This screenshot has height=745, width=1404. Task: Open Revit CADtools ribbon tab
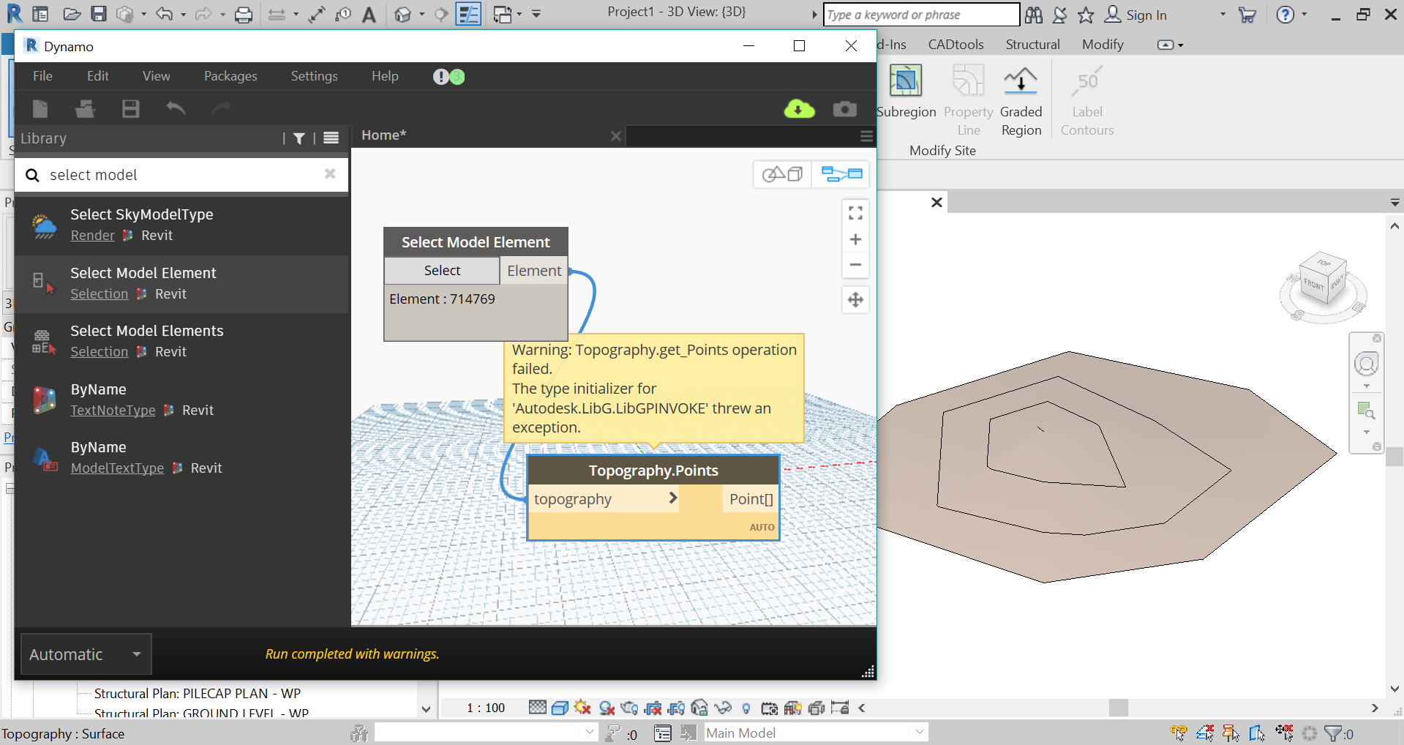(x=956, y=45)
